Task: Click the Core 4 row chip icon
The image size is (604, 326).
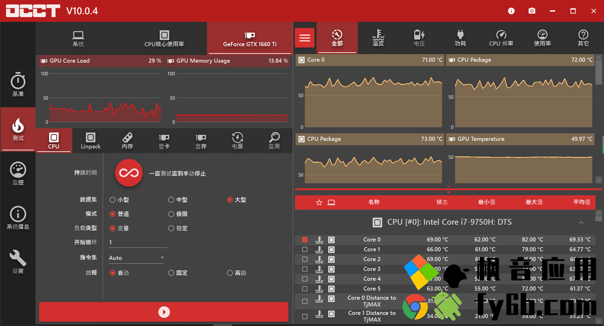Action: tap(331, 279)
